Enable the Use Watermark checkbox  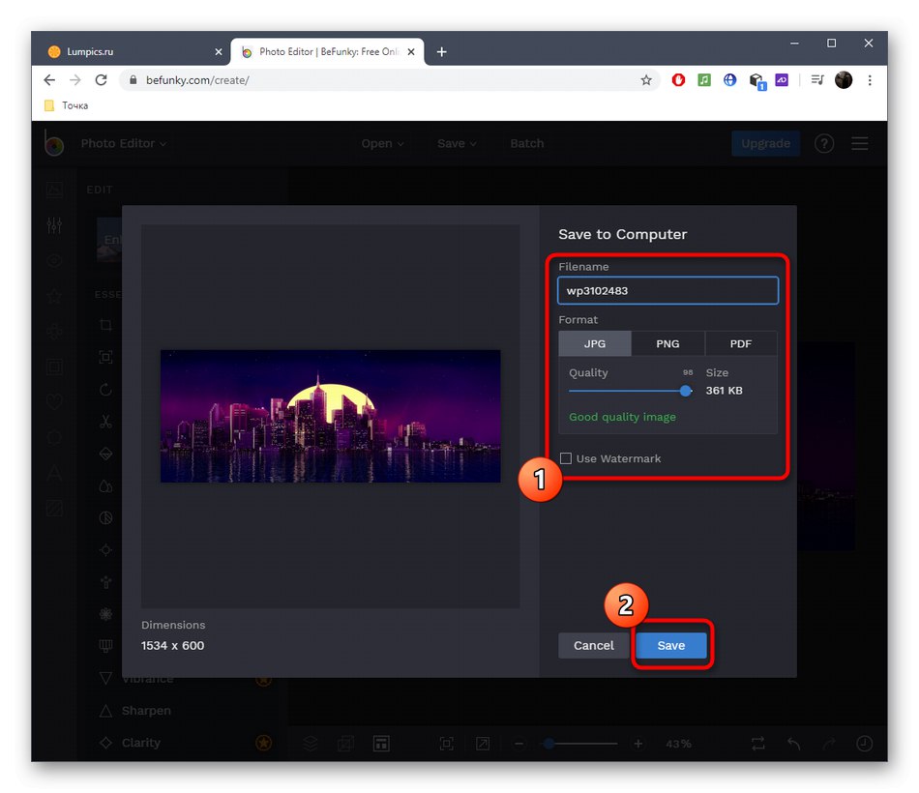pyautogui.click(x=566, y=458)
